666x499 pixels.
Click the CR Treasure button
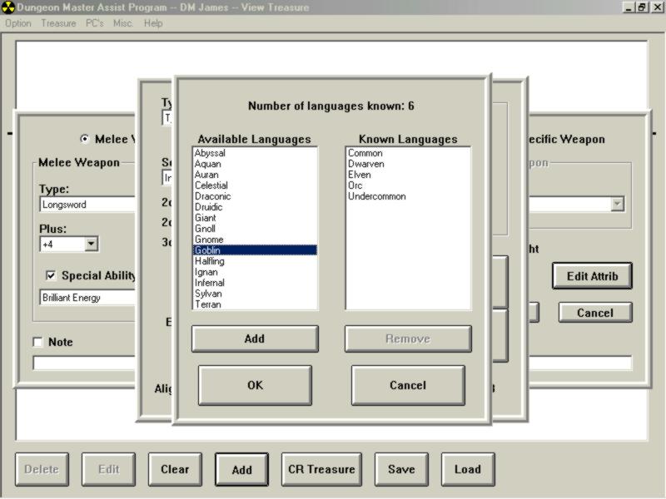tap(321, 469)
